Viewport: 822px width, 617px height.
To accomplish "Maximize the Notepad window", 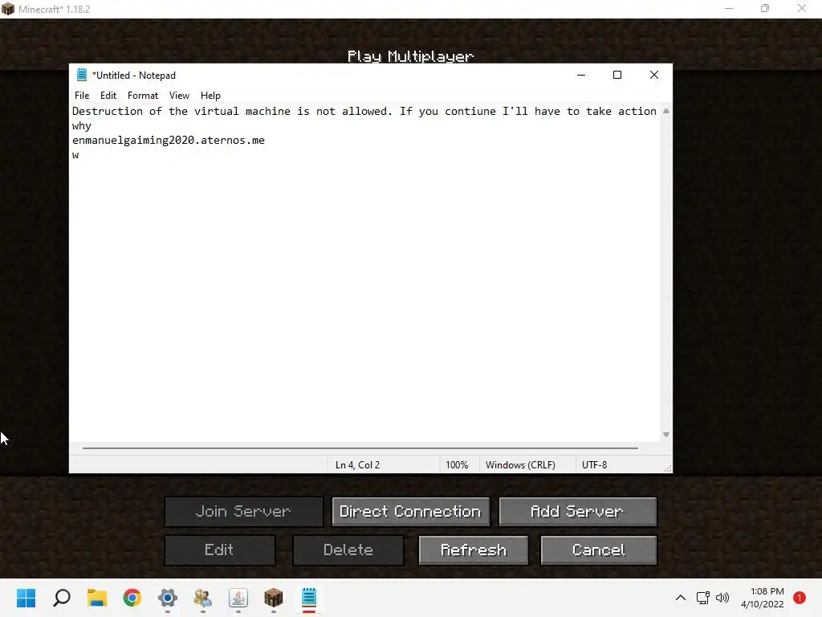I will point(617,75).
